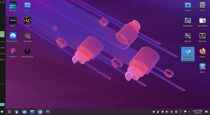The width and height of the screenshot is (210, 115).
Task: Open the notifications bell in system tray
Action: [154, 112]
